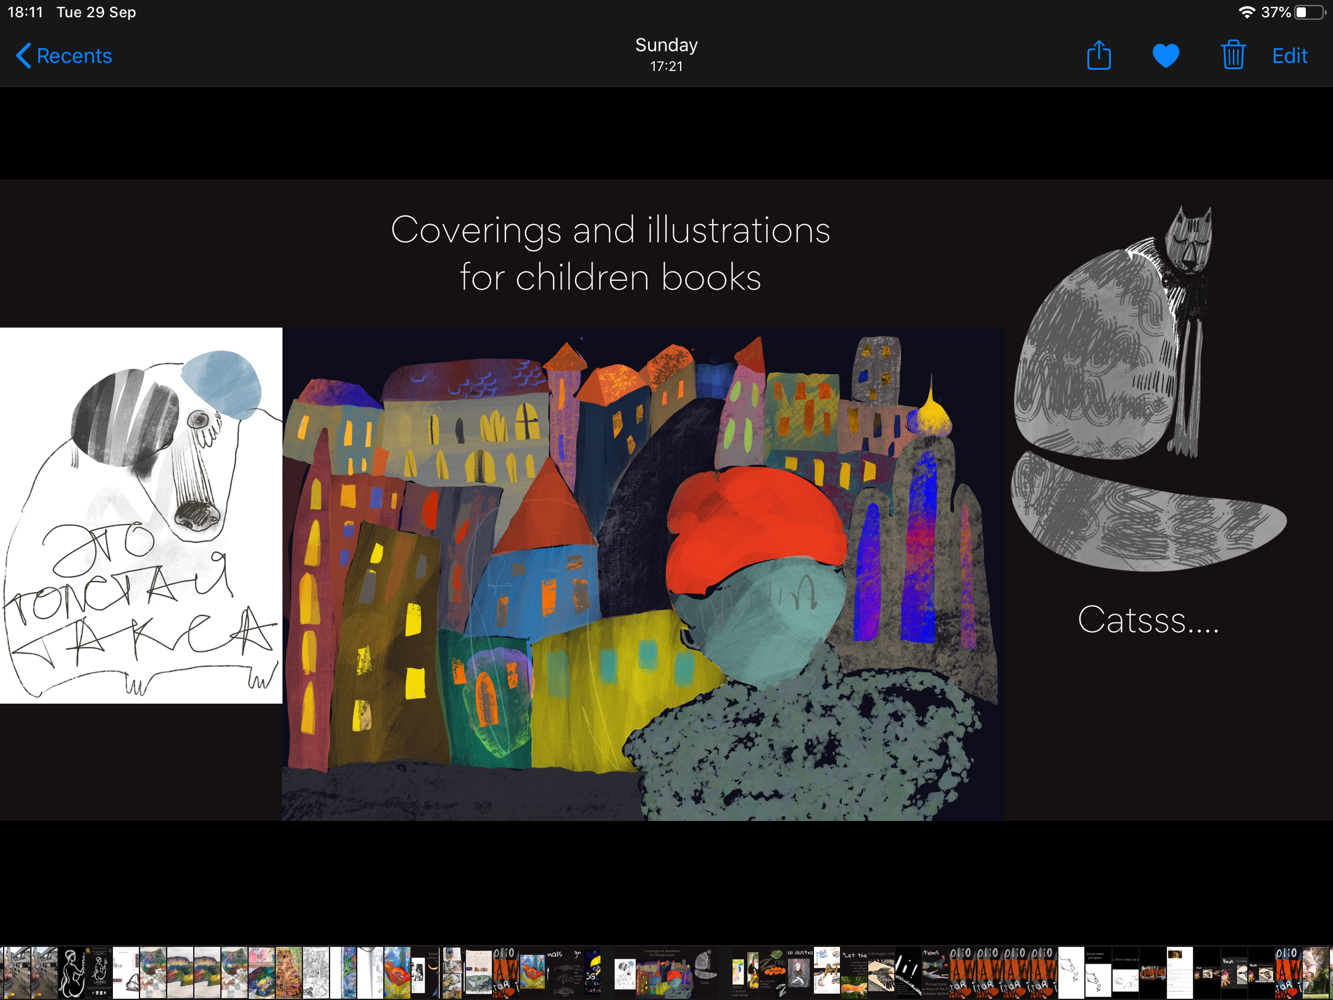
Task: Tap the trash Delete icon
Action: click(1233, 56)
